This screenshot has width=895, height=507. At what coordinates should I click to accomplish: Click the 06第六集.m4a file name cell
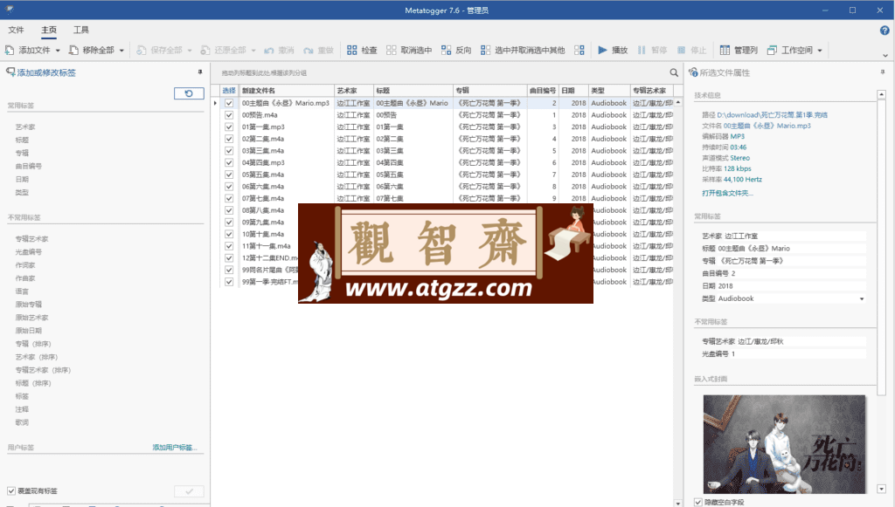287,187
